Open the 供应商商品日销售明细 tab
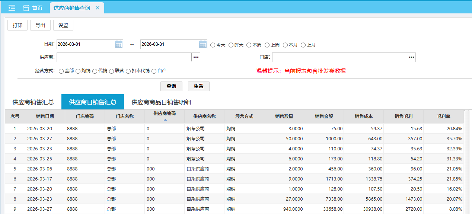Viewport: 472px width, 214px height. tap(161, 102)
